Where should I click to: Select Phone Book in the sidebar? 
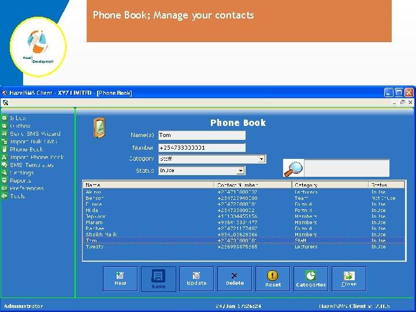pos(26,150)
